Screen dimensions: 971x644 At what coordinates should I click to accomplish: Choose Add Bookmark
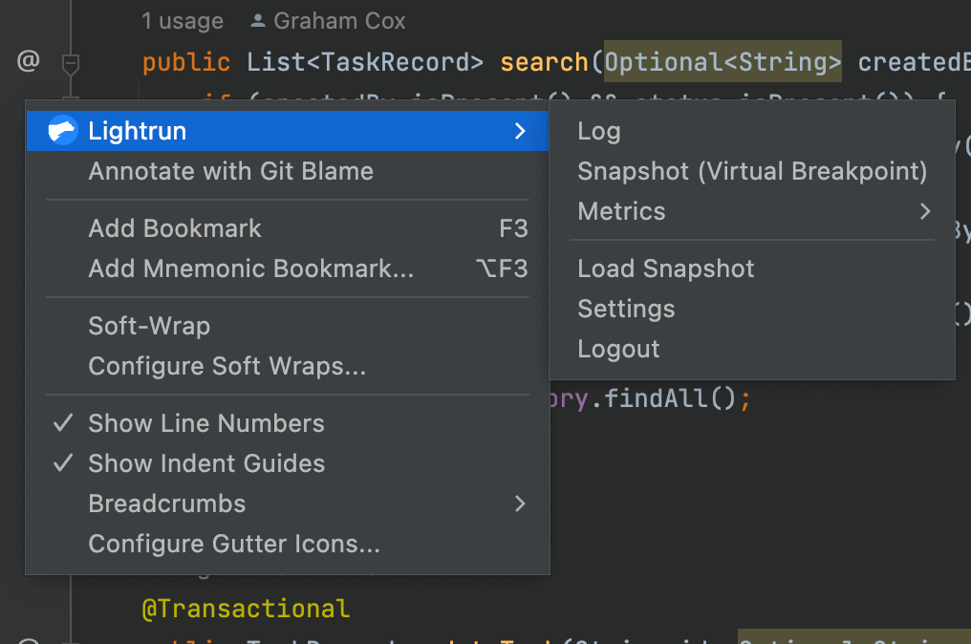click(x=288, y=228)
